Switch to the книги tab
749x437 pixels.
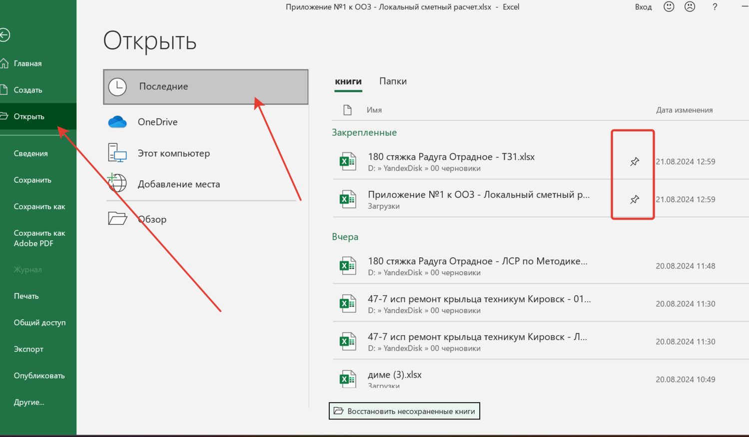click(x=348, y=81)
